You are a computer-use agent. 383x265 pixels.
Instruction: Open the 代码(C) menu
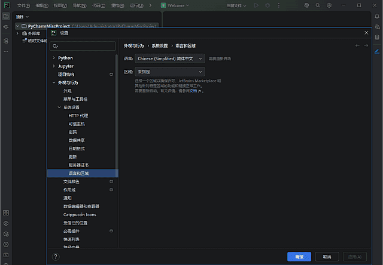click(x=99, y=5)
